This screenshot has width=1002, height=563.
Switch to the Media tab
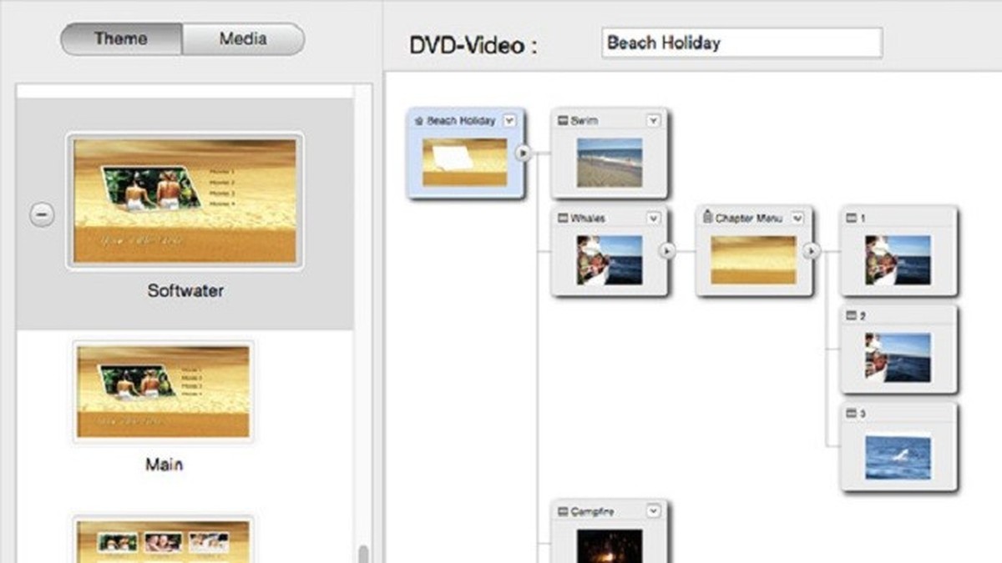coord(244,38)
